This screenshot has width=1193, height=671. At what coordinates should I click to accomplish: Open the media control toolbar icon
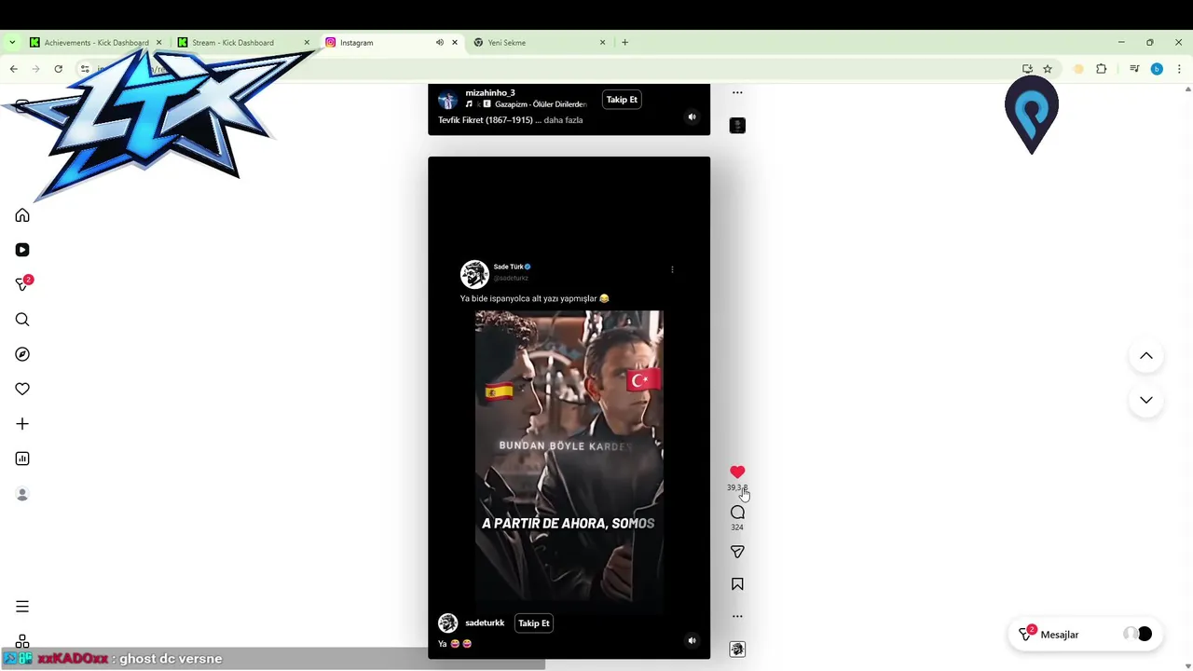tap(1134, 69)
